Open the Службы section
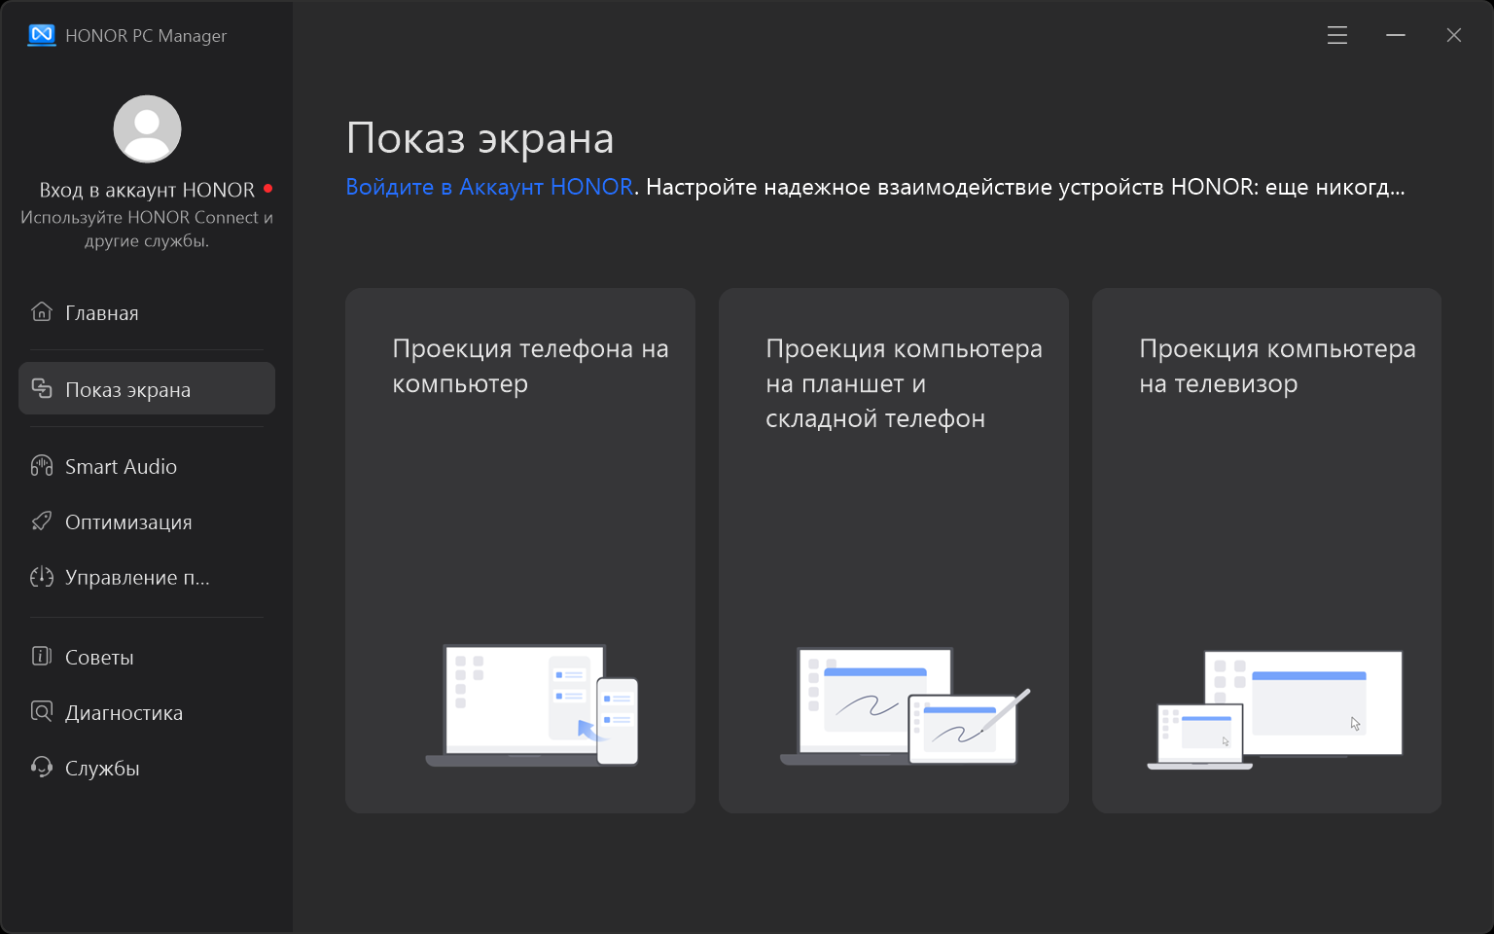This screenshot has width=1494, height=934. [147, 768]
